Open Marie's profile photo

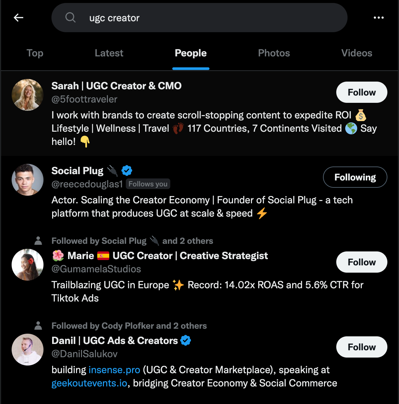(x=28, y=265)
